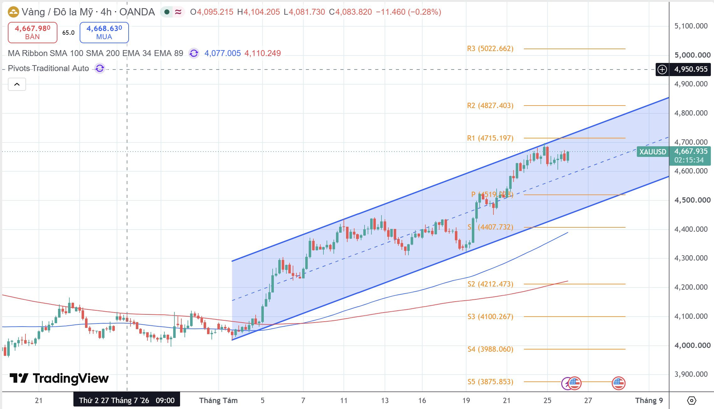Image resolution: width=714 pixels, height=409 pixels.
Task: Click the XAUUSD price label on axis
Action: point(653,152)
